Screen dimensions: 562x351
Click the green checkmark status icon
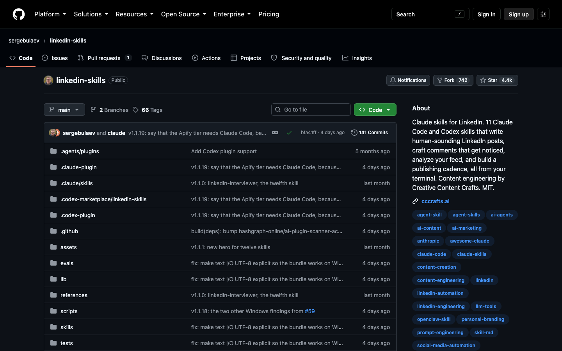tap(289, 133)
